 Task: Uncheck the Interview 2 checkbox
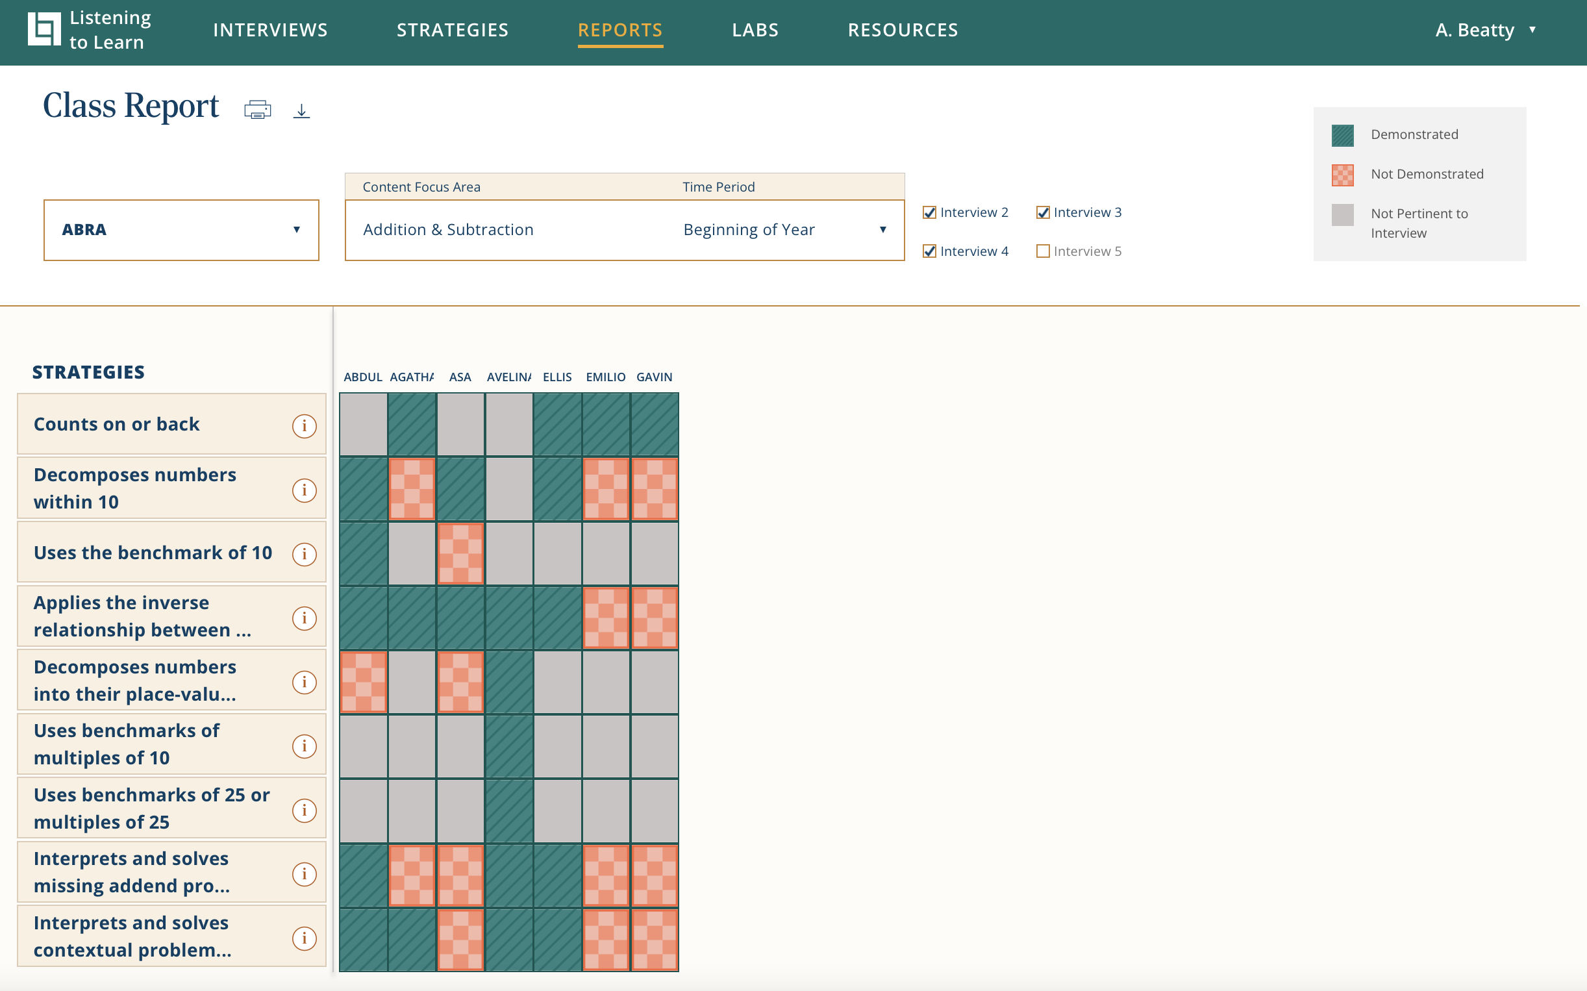(x=929, y=212)
